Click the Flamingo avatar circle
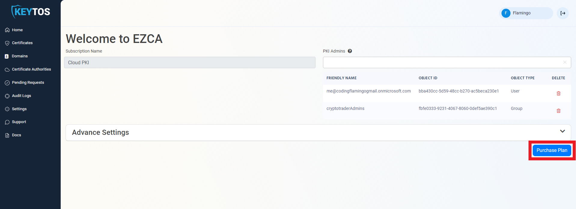Screen dimensions: 576x209 tap(506, 13)
